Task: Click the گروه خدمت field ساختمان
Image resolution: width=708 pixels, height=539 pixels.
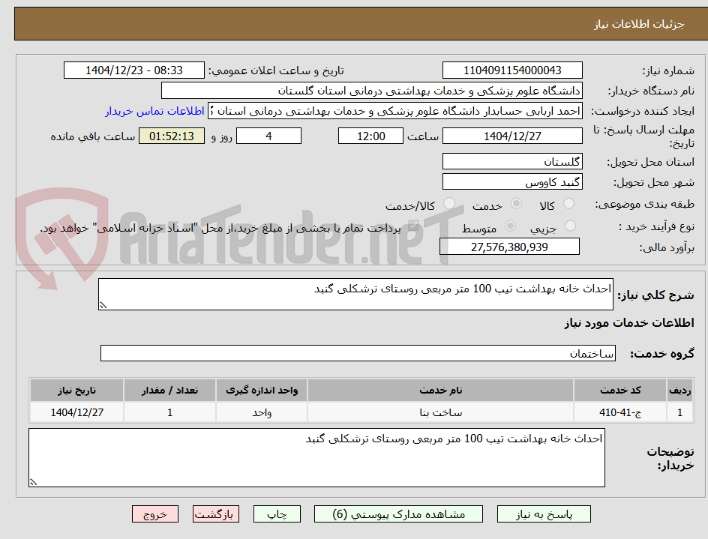Action: point(358,354)
